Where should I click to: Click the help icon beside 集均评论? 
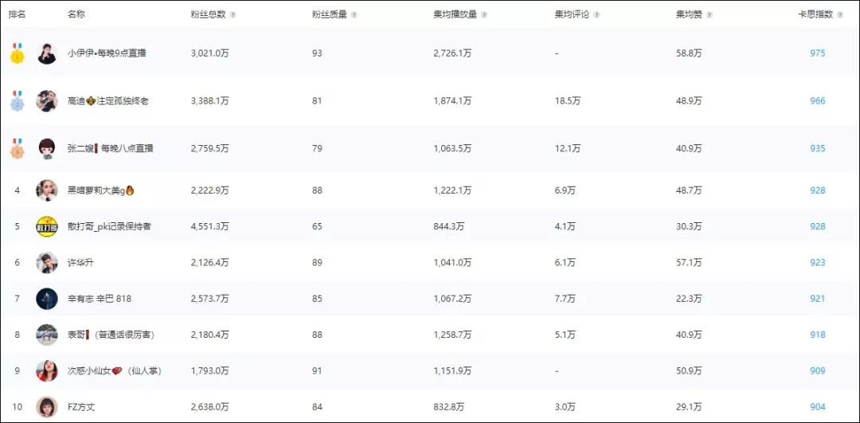(596, 15)
